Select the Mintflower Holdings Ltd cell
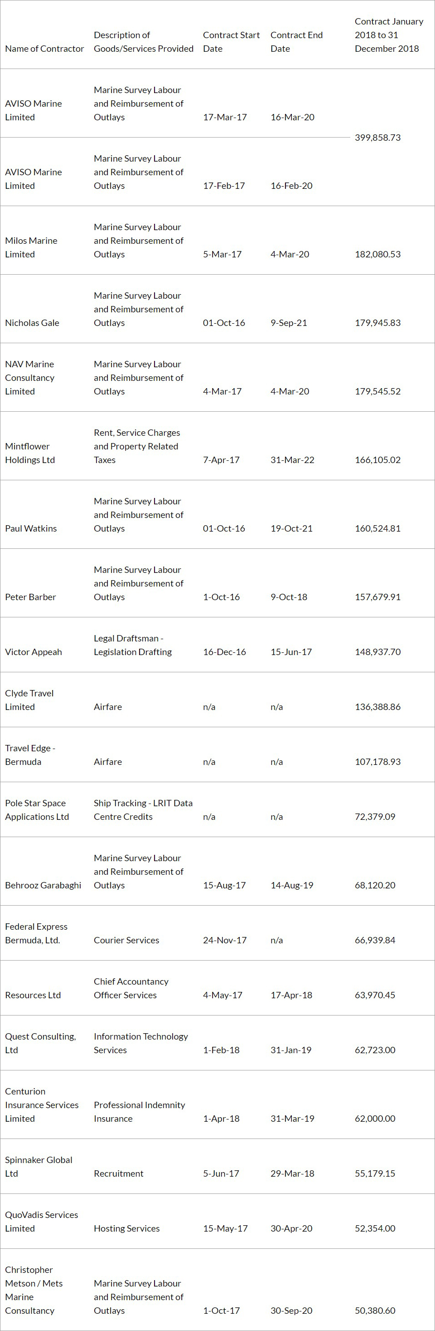The width and height of the screenshot is (435, 1331). click(x=30, y=453)
